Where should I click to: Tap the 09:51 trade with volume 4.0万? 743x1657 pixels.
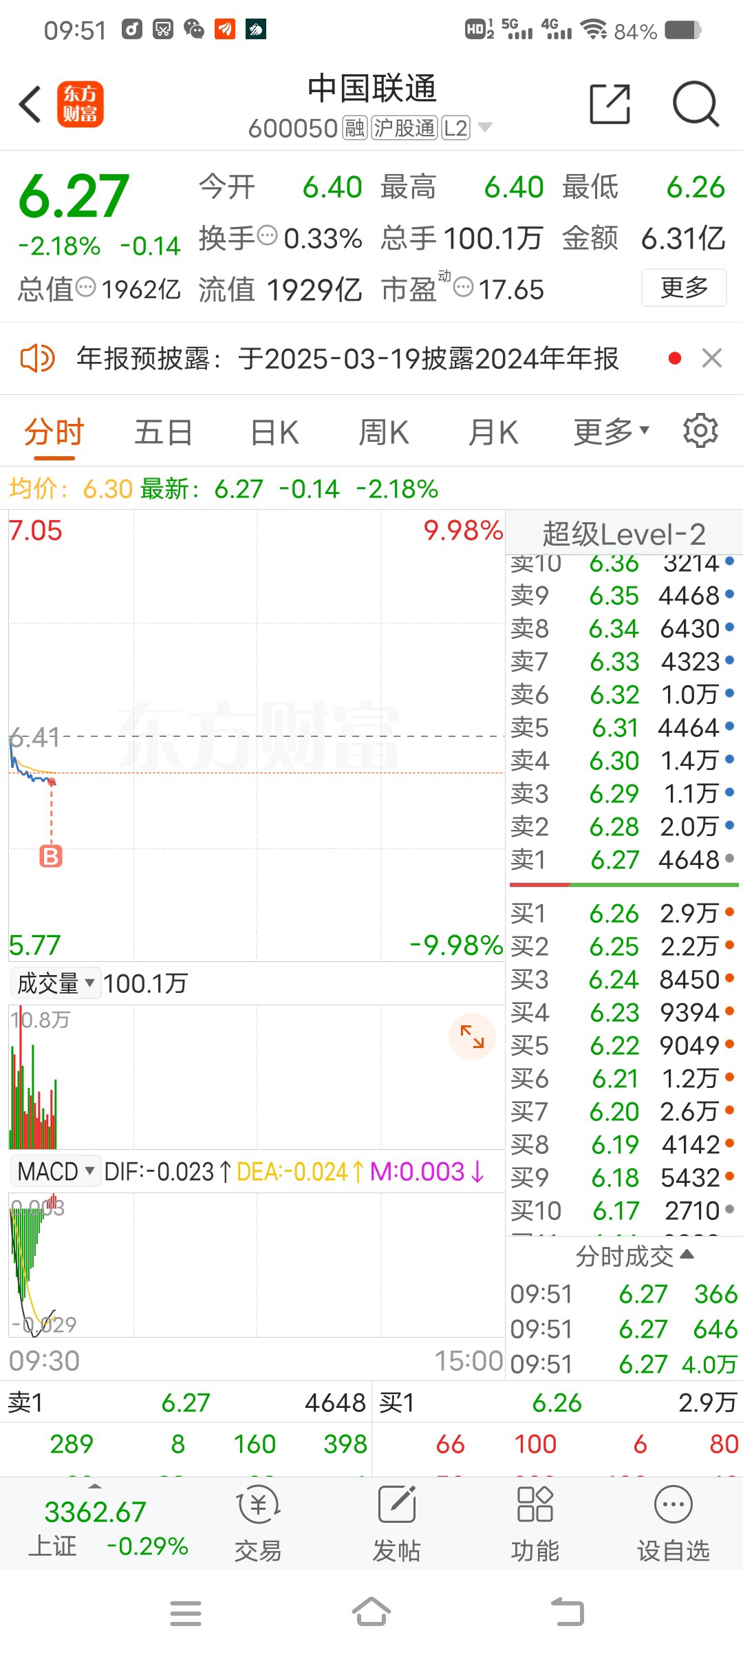click(x=624, y=1364)
